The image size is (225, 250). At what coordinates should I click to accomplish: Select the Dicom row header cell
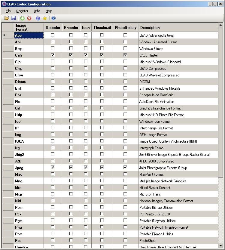point(8,82)
